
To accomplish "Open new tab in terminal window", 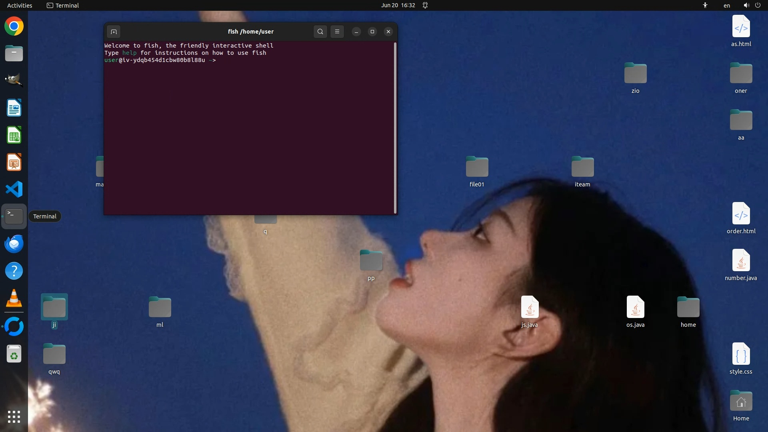I will pos(114,32).
